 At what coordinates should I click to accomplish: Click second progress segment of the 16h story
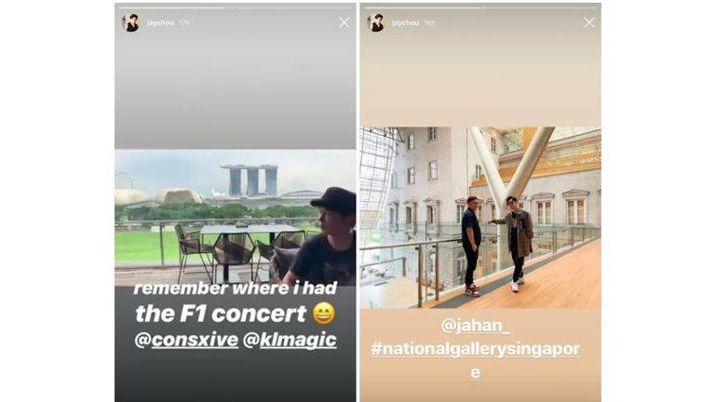click(x=539, y=7)
